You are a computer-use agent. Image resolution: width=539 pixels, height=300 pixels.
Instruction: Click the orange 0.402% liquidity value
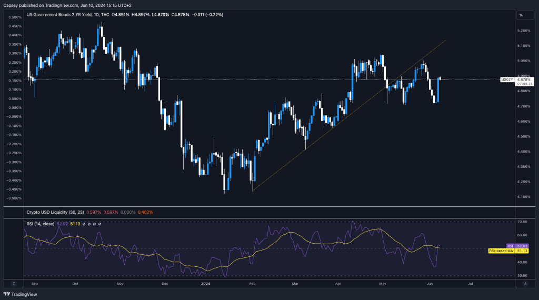[145, 212]
